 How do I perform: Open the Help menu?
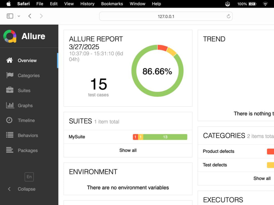coord(156,4)
